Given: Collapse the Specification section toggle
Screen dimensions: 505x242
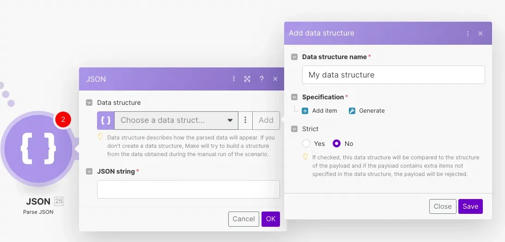Looking at the screenshot, I should (x=294, y=97).
